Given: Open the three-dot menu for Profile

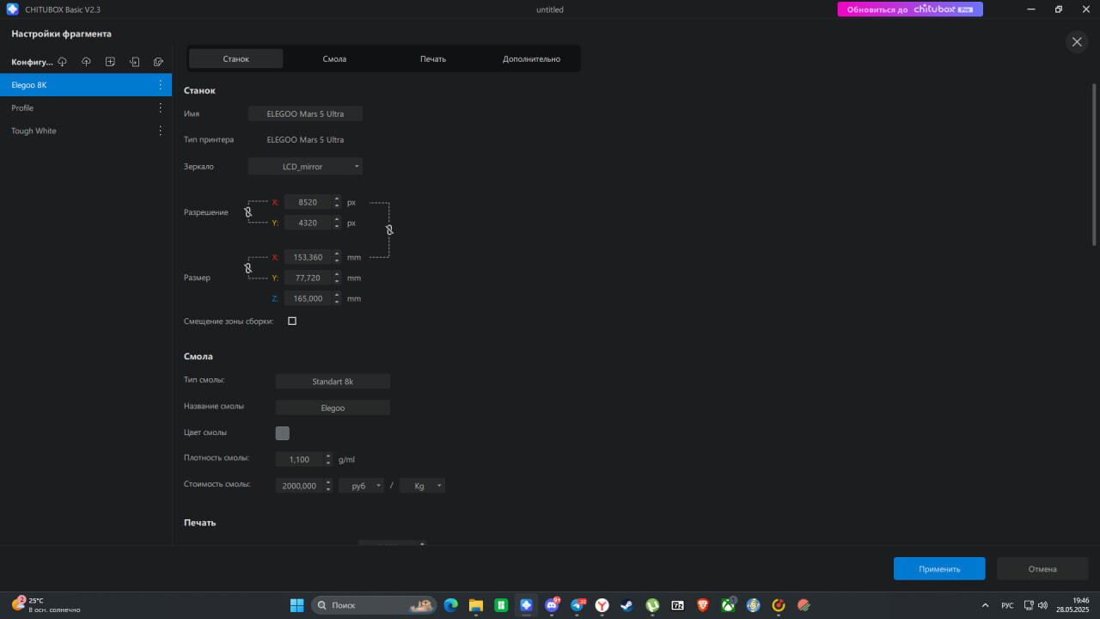Looking at the screenshot, I should (160, 107).
